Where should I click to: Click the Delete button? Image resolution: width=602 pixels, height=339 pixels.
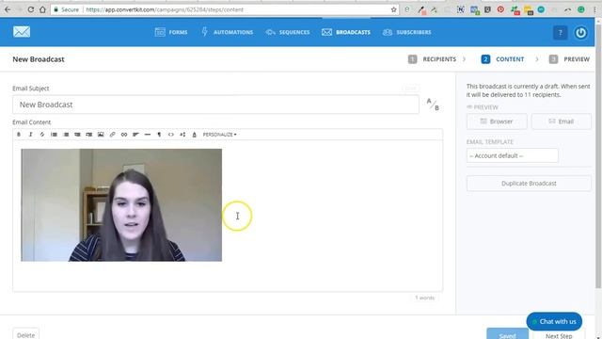pyautogui.click(x=25, y=335)
